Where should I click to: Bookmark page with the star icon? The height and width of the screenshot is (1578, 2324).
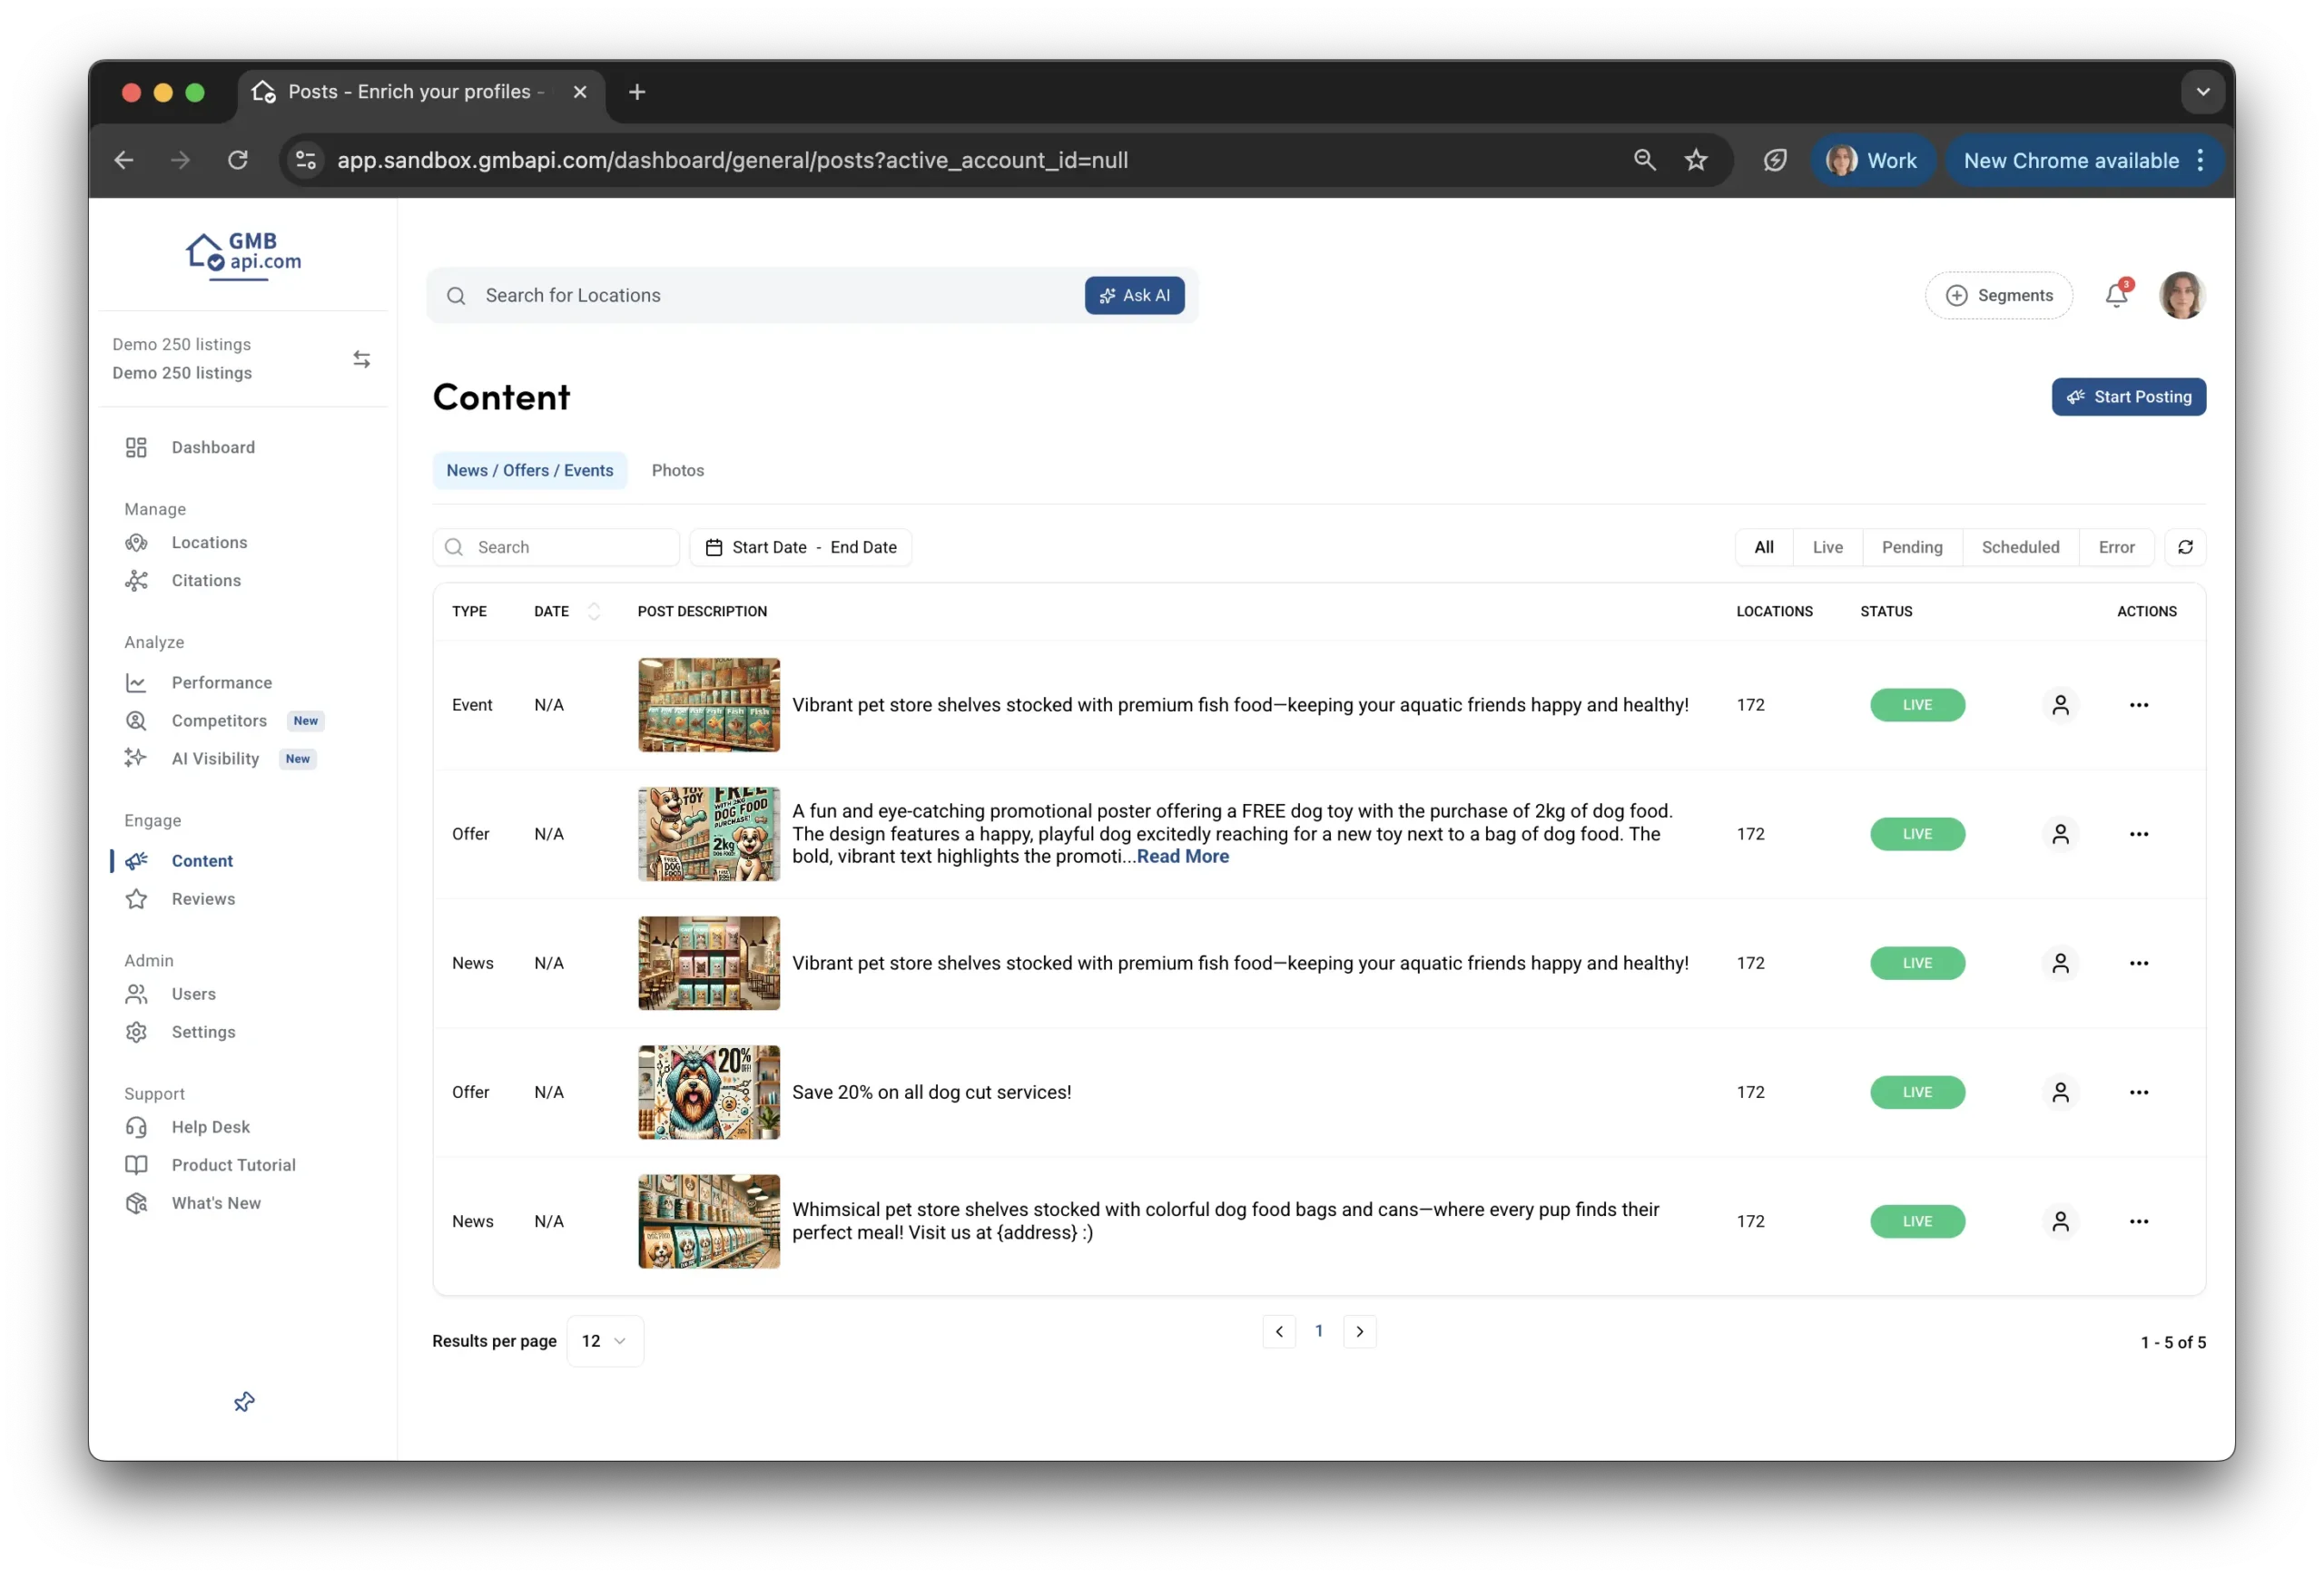click(x=1696, y=160)
